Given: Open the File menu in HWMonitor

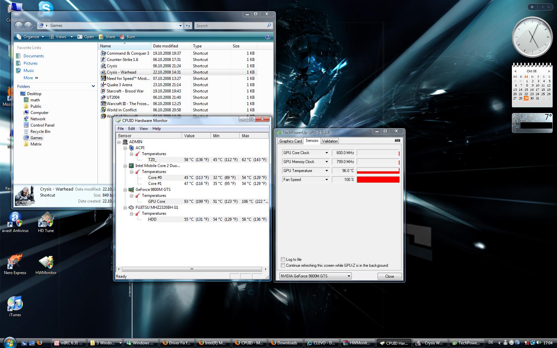Looking at the screenshot, I should 121,129.
